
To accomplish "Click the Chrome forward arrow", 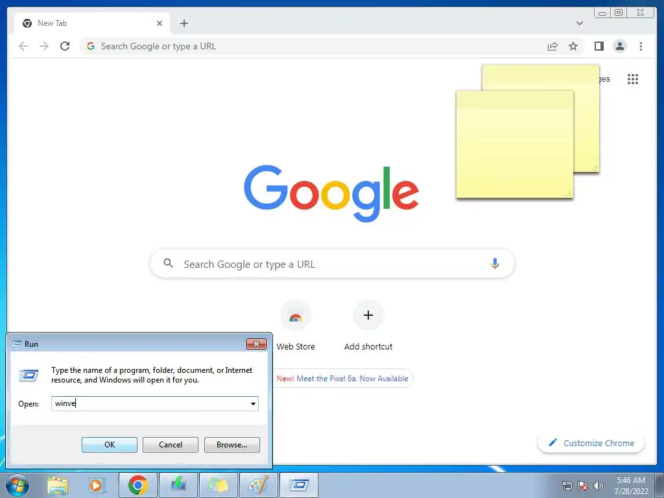I will [44, 46].
